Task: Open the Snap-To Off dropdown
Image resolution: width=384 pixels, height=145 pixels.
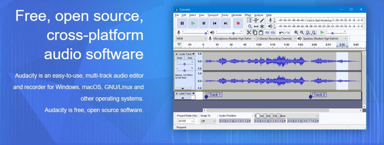Action: coord(208,121)
